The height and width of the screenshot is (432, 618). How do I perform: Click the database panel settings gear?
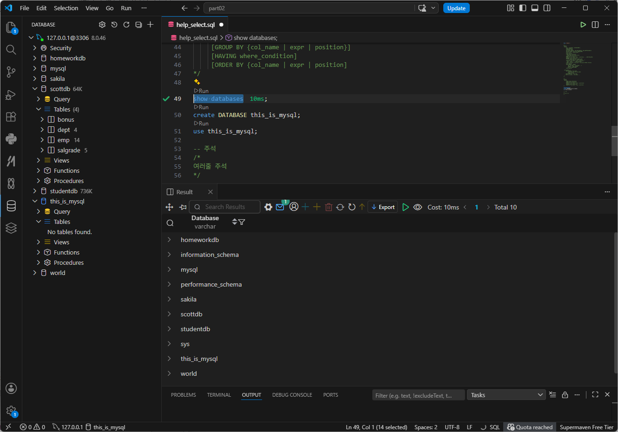point(102,25)
